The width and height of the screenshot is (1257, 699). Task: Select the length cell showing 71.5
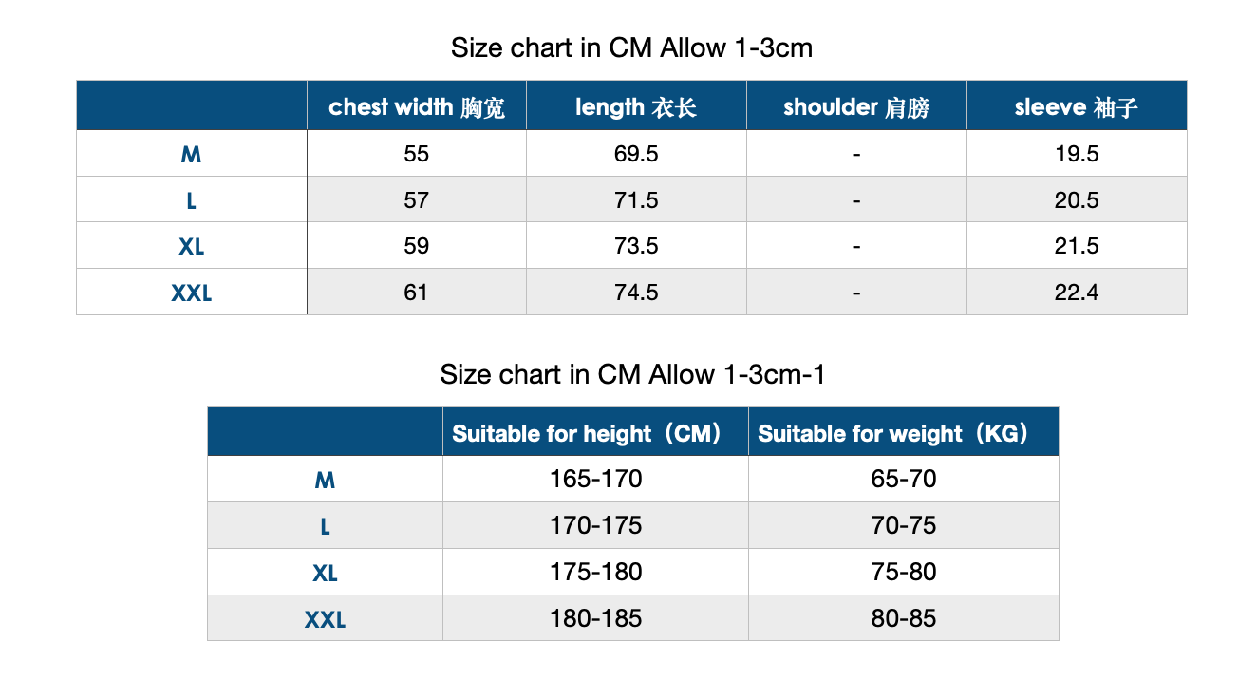(636, 199)
